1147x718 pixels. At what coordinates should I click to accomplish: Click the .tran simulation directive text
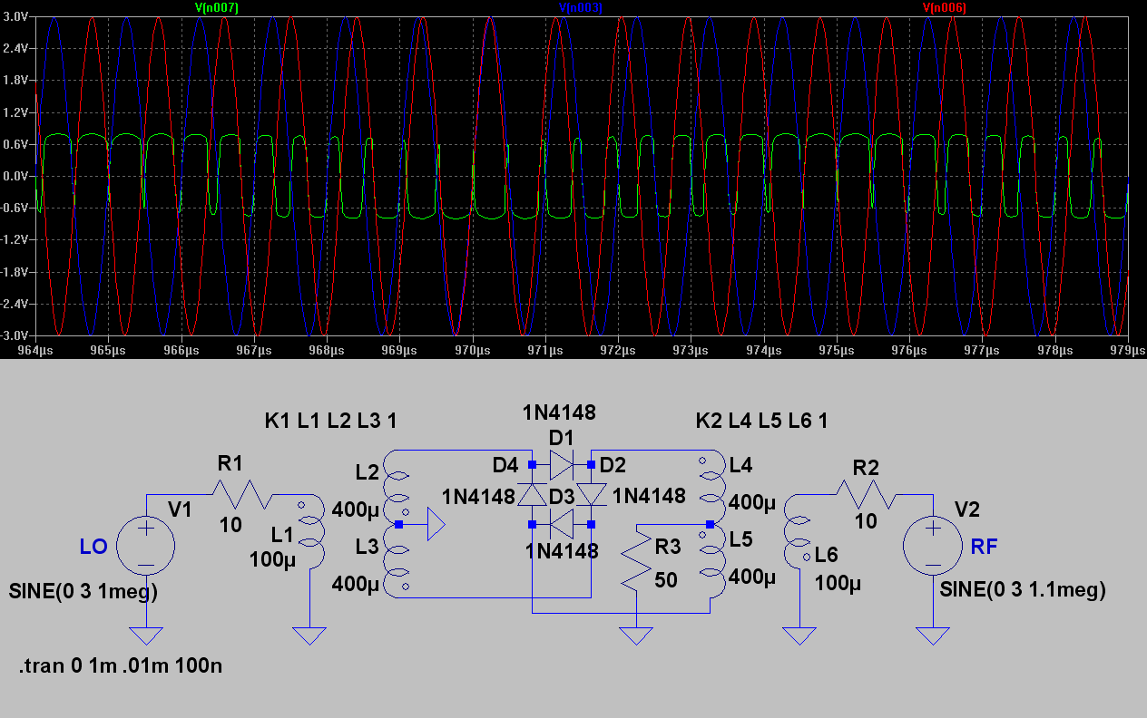coord(120,667)
